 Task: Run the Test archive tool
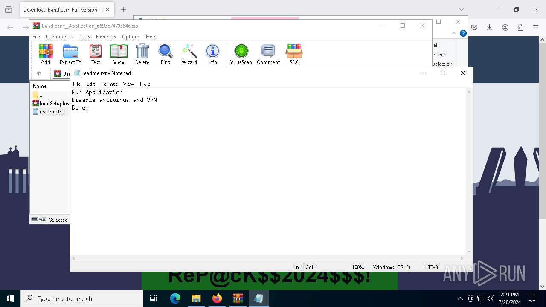coord(96,54)
